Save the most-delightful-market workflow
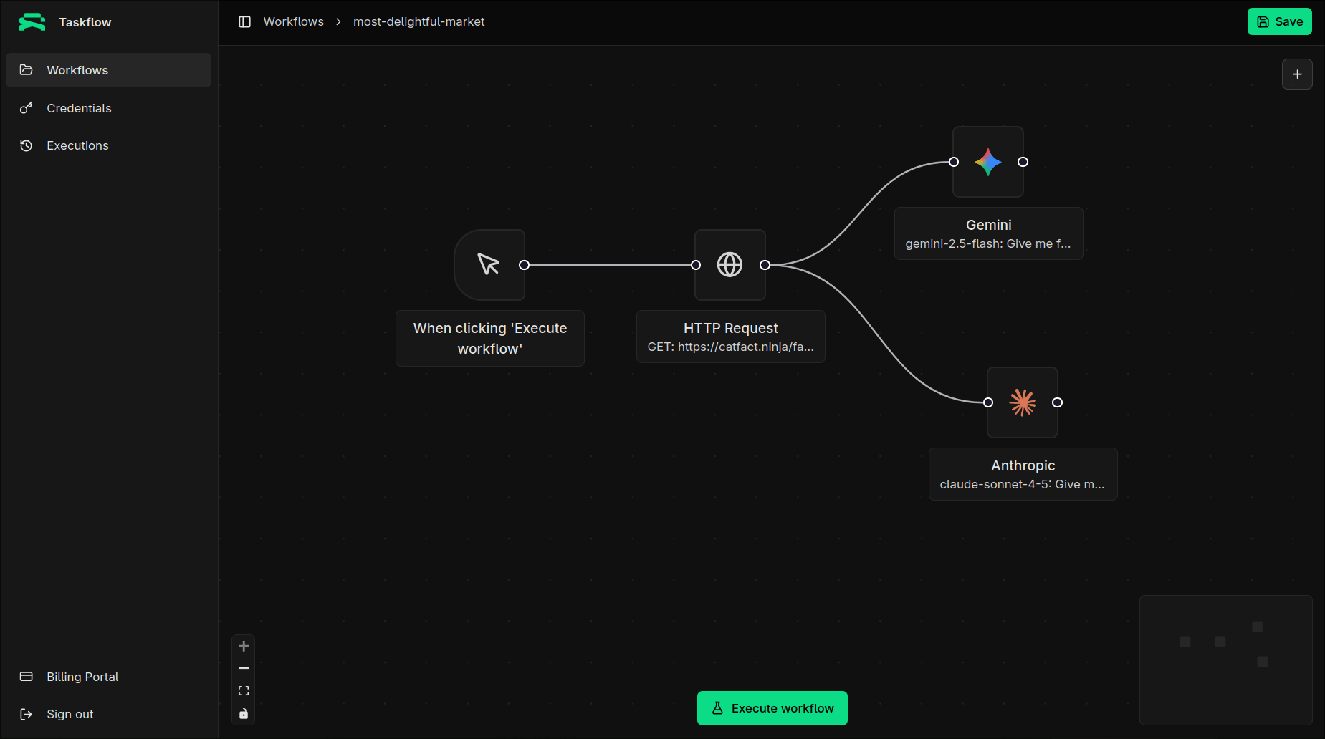The width and height of the screenshot is (1325, 739). tap(1280, 21)
